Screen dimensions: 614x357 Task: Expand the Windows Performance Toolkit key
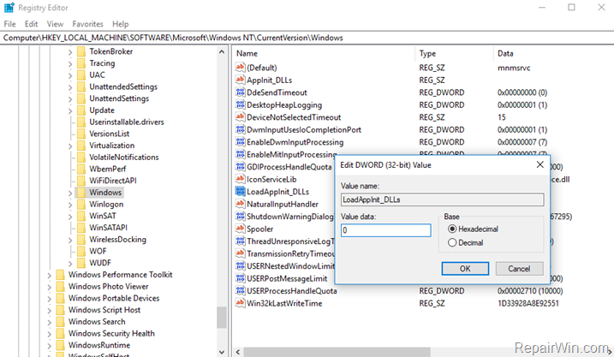(50, 275)
